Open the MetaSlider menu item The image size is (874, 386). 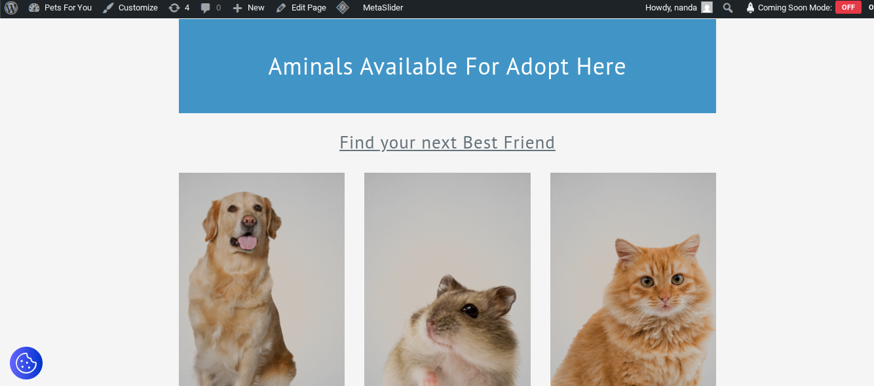click(x=383, y=8)
